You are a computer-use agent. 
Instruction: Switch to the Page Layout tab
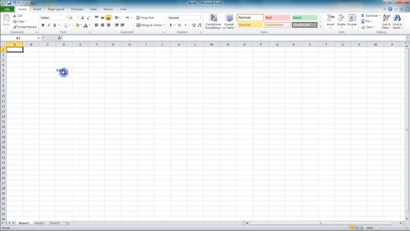(x=56, y=9)
